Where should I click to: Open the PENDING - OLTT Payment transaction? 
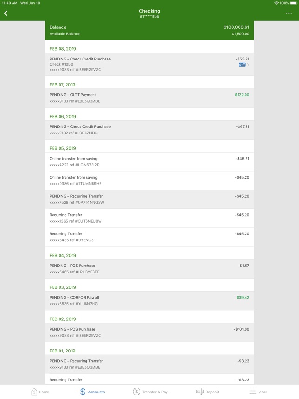click(x=149, y=98)
